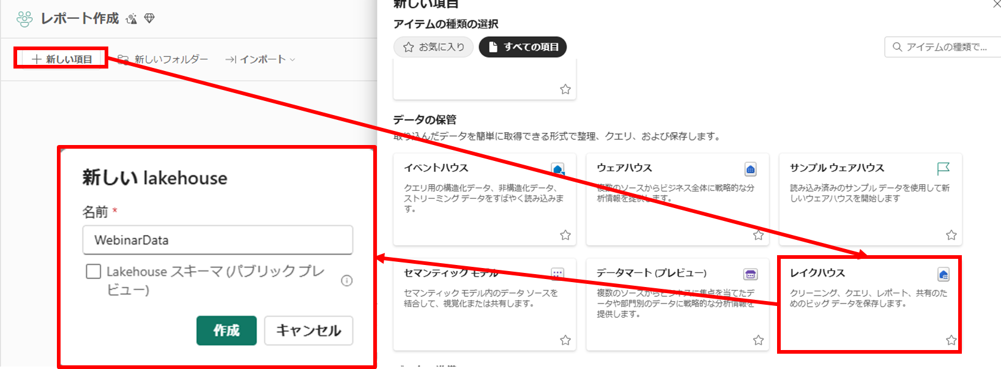
Task: Click the document icon in すべての項目 pill
Action: (493, 47)
